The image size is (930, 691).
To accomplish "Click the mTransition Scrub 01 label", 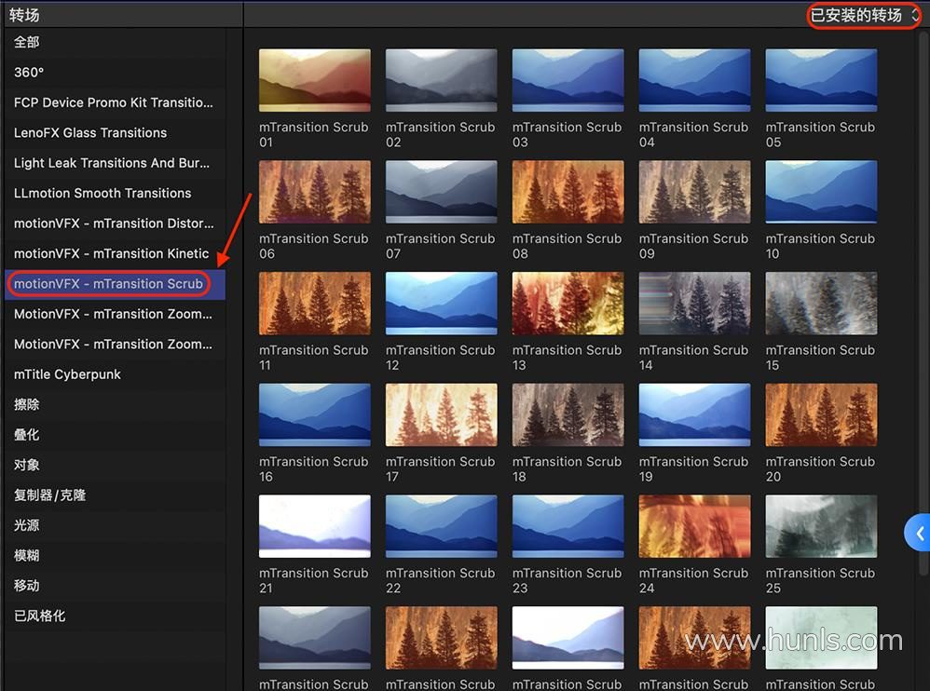I will [x=314, y=134].
